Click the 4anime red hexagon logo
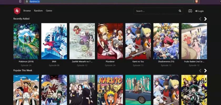 point(17,11)
